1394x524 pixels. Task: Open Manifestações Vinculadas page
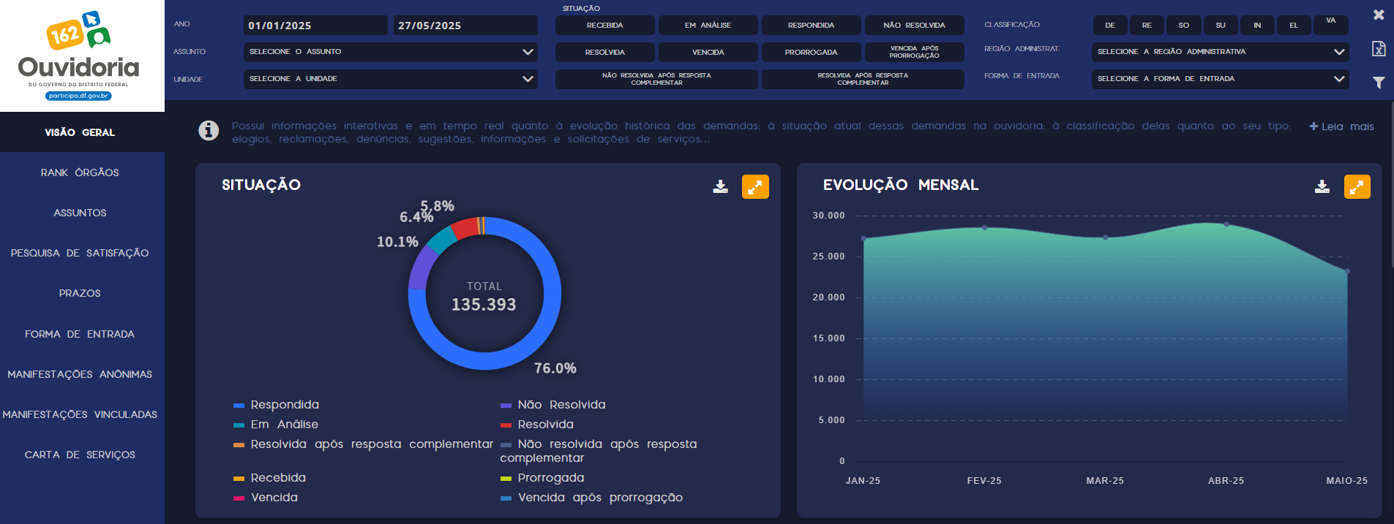point(82,414)
